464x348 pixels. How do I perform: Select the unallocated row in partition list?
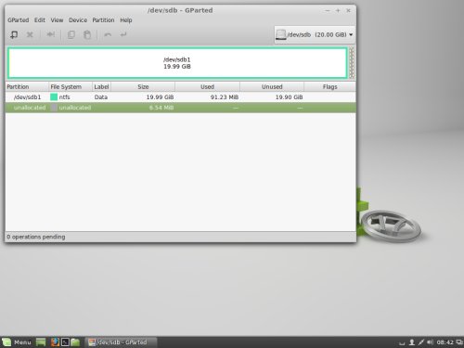tap(180, 108)
